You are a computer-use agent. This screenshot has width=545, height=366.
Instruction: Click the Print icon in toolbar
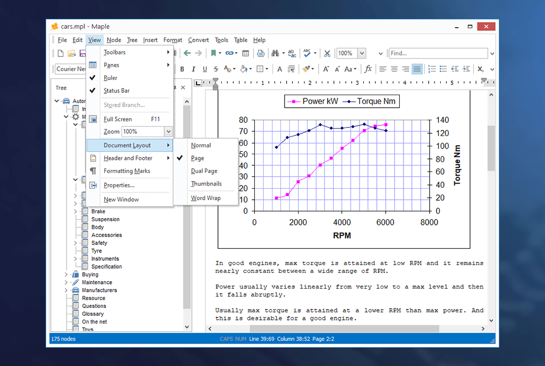click(x=260, y=53)
